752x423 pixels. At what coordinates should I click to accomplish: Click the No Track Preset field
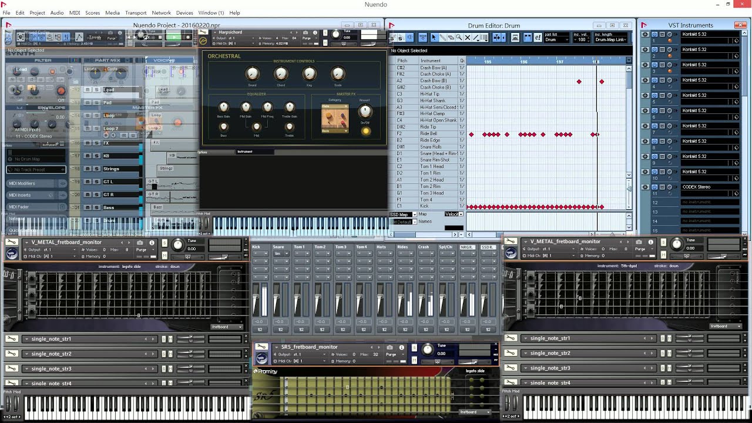(36, 170)
